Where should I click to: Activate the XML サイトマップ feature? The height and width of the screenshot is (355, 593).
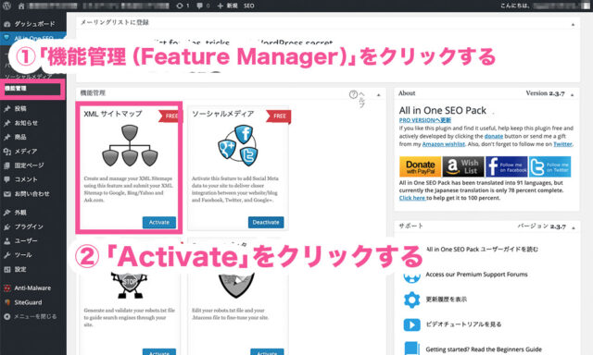coord(159,222)
